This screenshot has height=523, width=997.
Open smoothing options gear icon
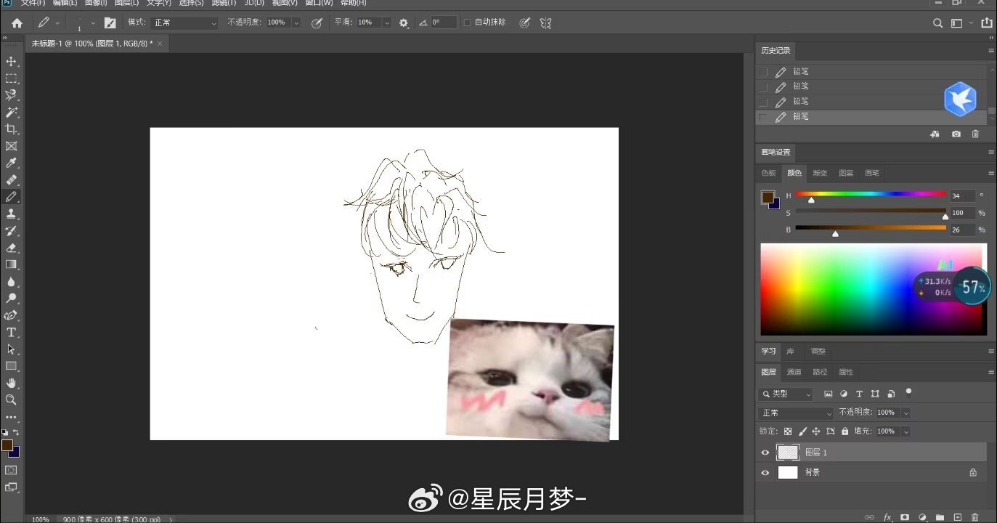[x=404, y=23]
